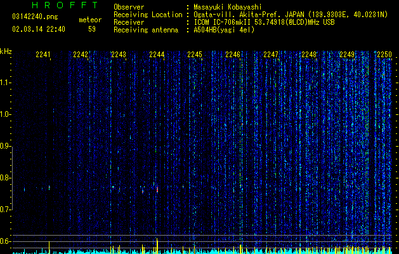
Task: Select observer name Masayuki Kobayashi
Action: 228,7
